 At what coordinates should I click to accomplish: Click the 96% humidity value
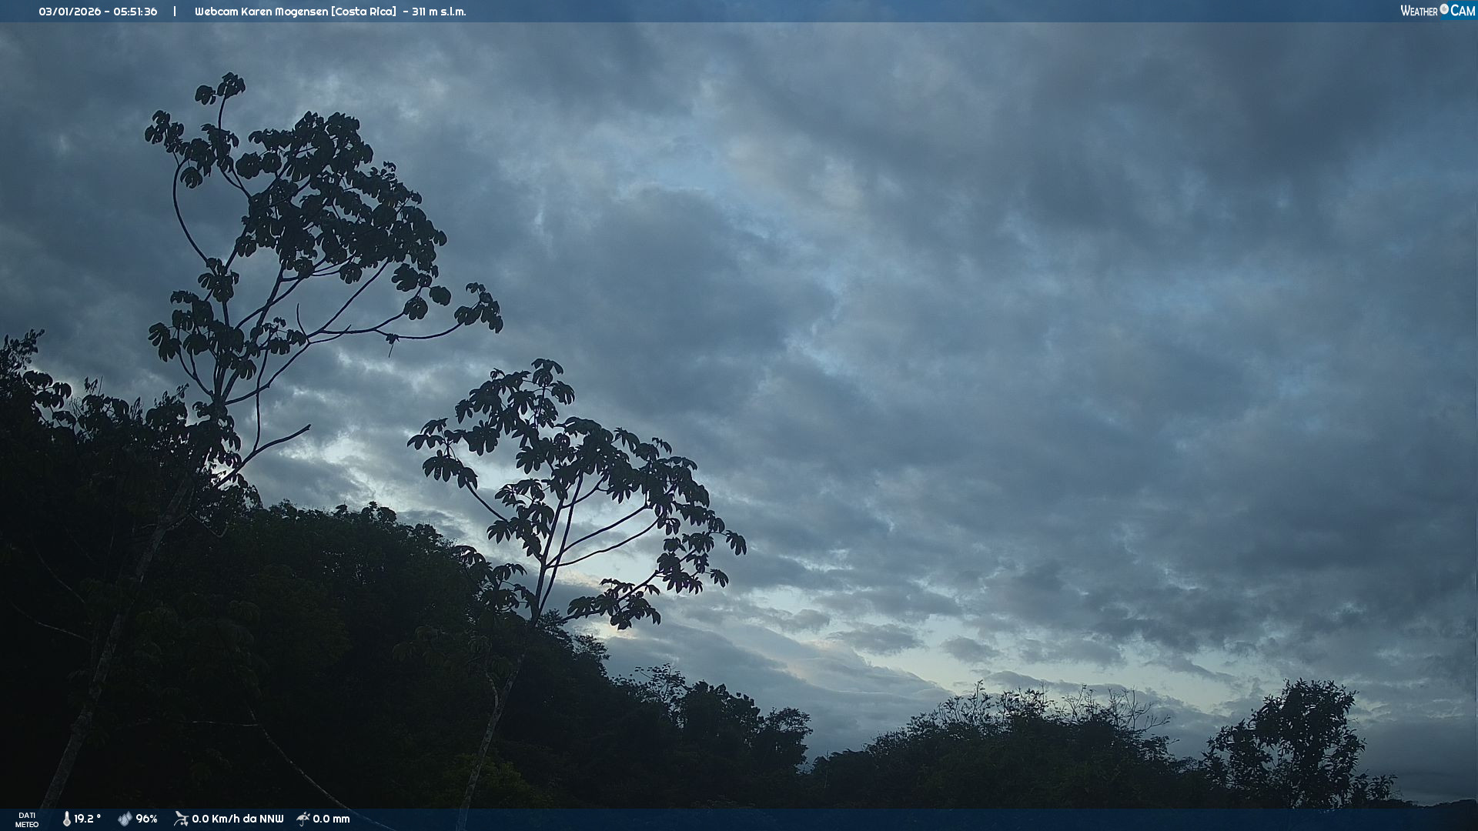[146, 819]
